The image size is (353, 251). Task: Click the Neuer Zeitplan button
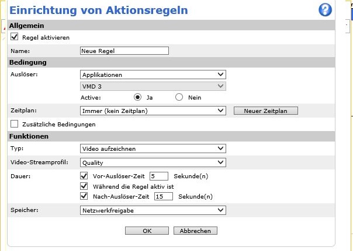[x=265, y=111]
